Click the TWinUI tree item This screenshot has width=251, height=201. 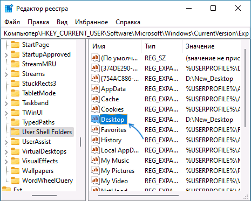(32, 113)
